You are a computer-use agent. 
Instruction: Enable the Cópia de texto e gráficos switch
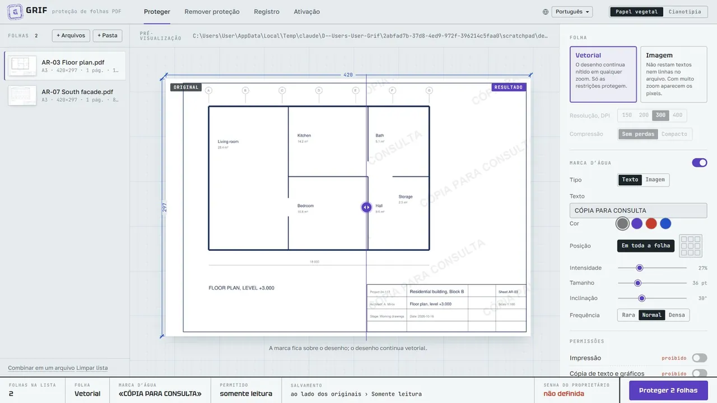[700, 373]
